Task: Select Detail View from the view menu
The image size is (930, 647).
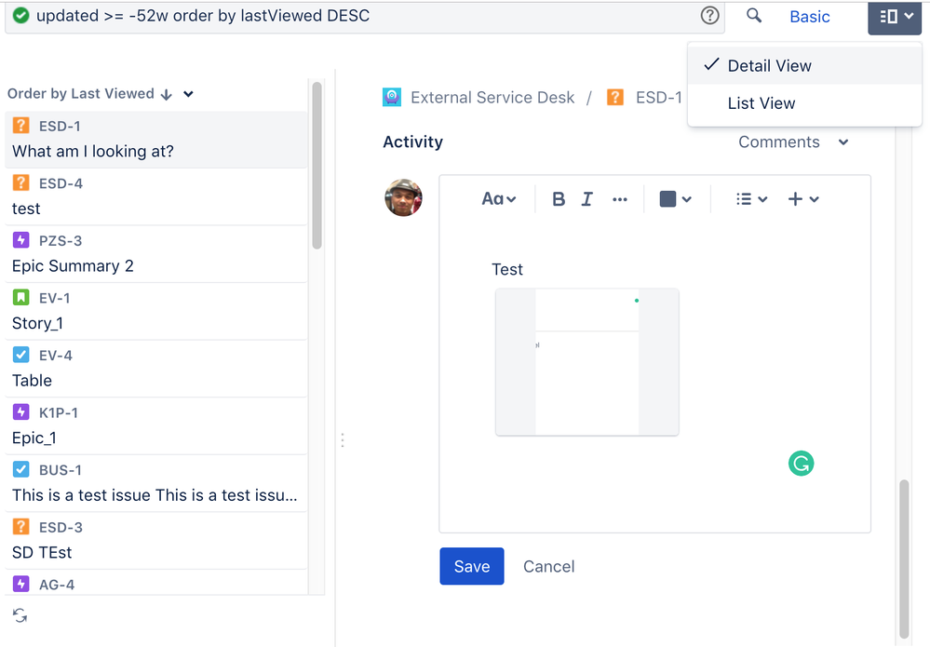Action: (769, 65)
